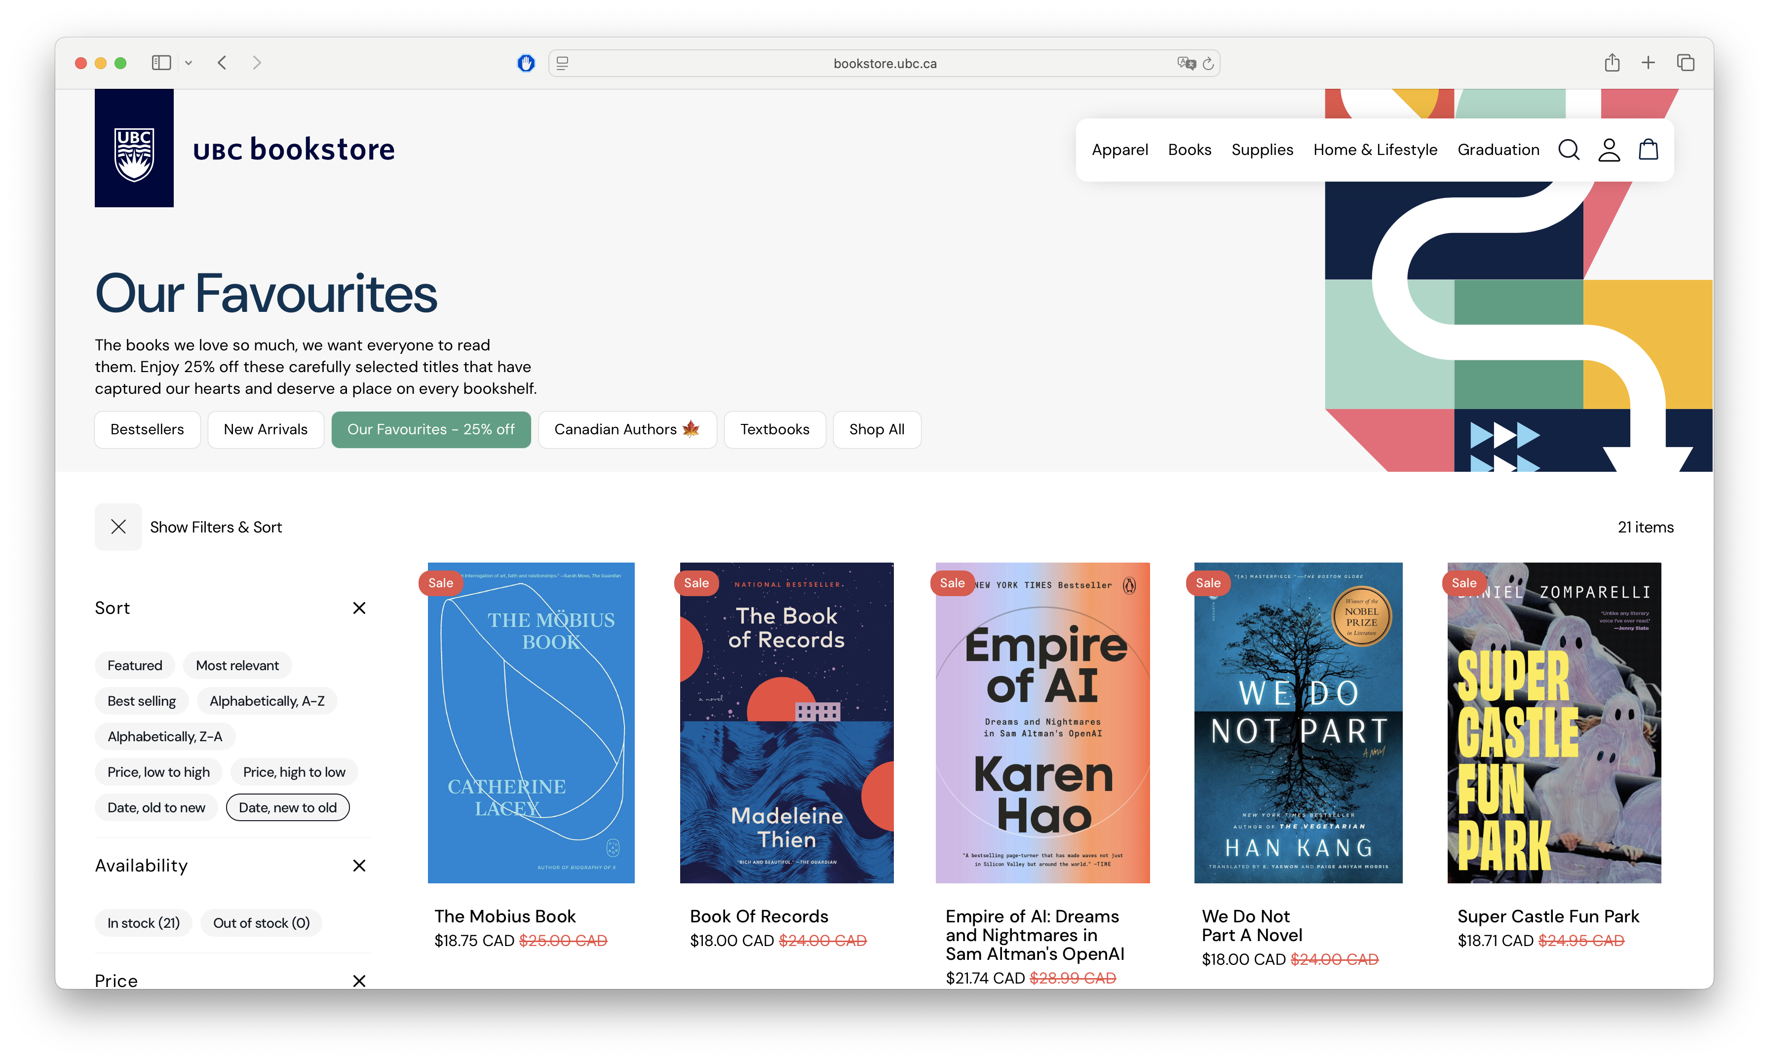Open the Apparel menu
This screenshot has height=1062, width=1769.
click(1119, 150)
